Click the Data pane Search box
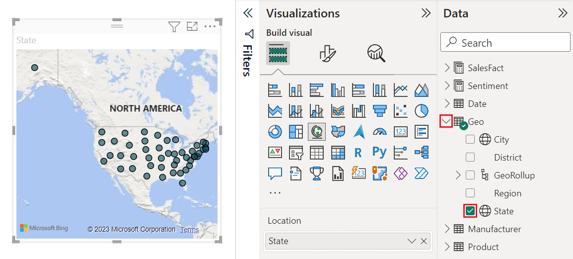 pos(505,43)
